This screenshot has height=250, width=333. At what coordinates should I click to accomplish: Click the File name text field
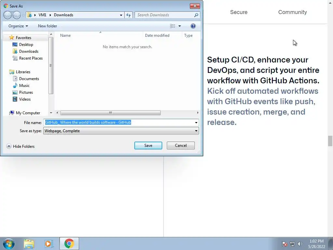(x=118, y=122)
